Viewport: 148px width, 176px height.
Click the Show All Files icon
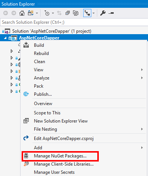pyautogui.click(x=76, y=13)
